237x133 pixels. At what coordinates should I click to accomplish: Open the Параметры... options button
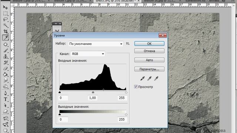[x=149, y=69]
